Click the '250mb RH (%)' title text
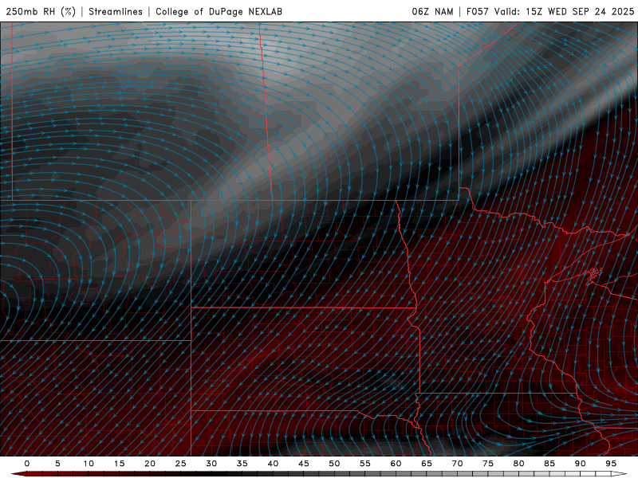 pyautogui.click(x=41, y=11)
